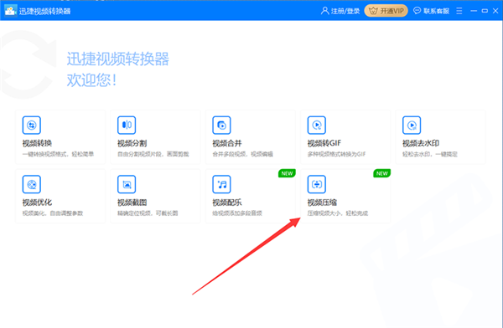Click the NEW badge on 视频压缩 card
This screenshot has height=328, width=503.
381,173
